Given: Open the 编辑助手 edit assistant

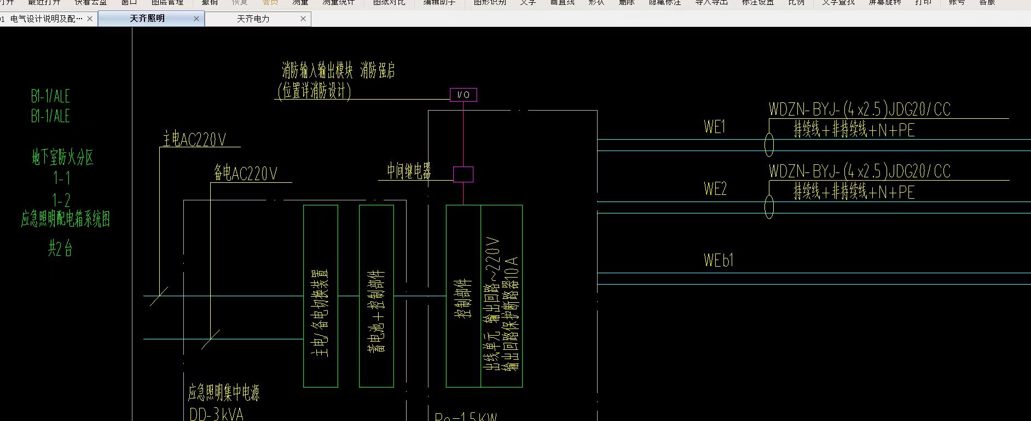Looking at the screenshot, I should tap(439, 3).
